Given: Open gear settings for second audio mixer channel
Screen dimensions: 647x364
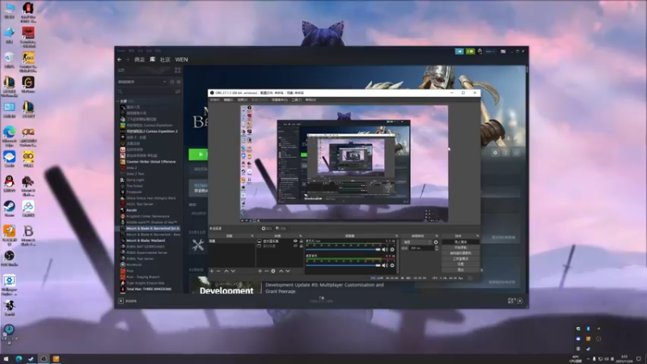Looking at the screenshot, I should click(392, 265).
